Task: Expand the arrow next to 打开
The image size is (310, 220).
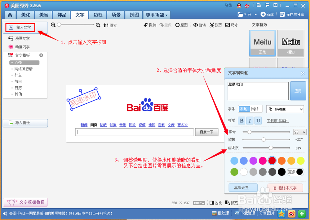Action: point(256,15)
